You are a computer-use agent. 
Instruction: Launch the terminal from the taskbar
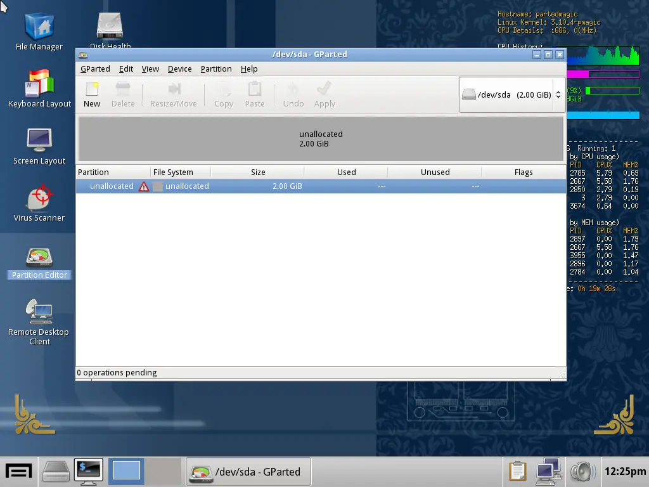[89, 472]
